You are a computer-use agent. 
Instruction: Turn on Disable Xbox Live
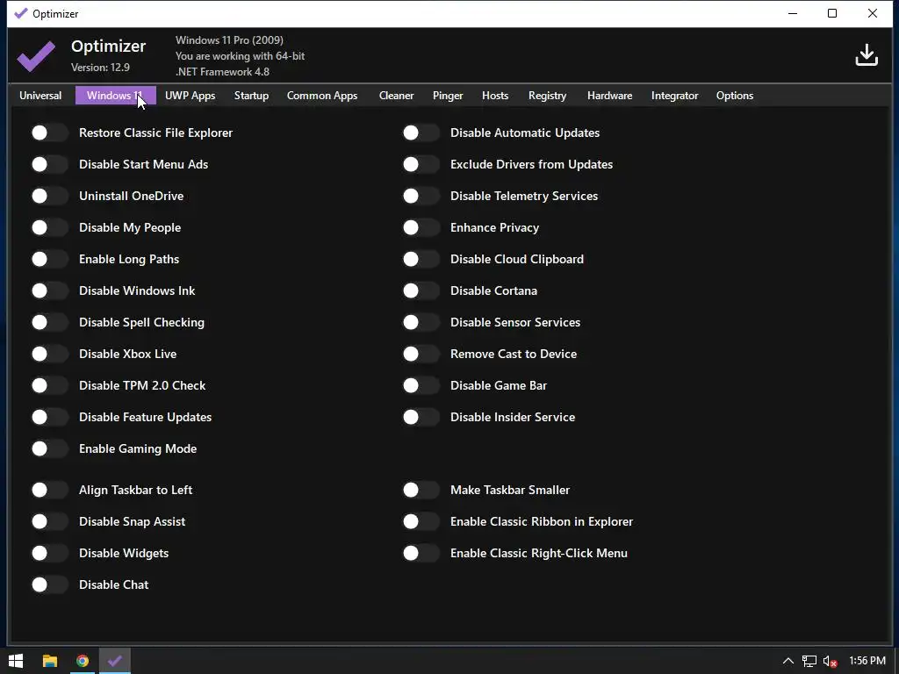pyautogui.click(x=49, y=354)
